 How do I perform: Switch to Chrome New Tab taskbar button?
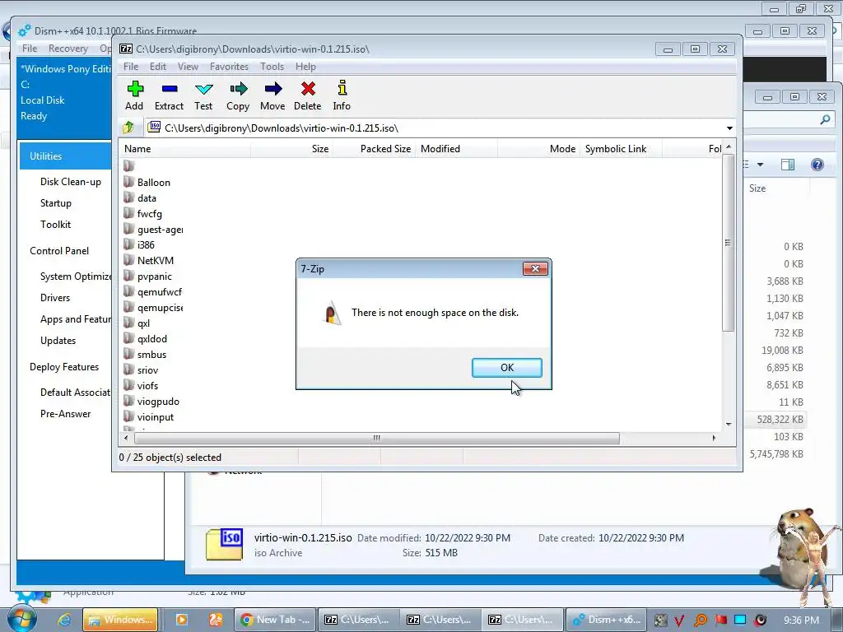tap(275, 620)
